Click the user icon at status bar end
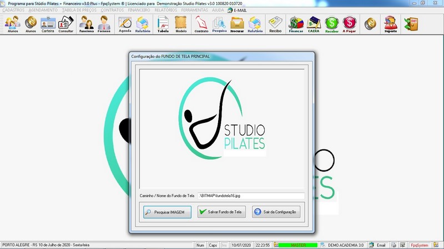The height and width of the screenshot is (249, 444). tap(436, 245)
